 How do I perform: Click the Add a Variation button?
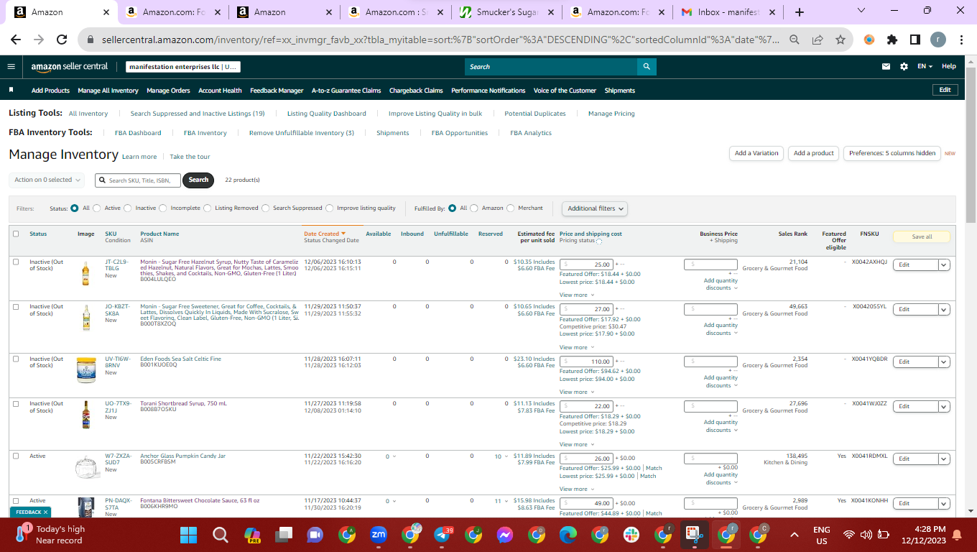pos(756,153)
